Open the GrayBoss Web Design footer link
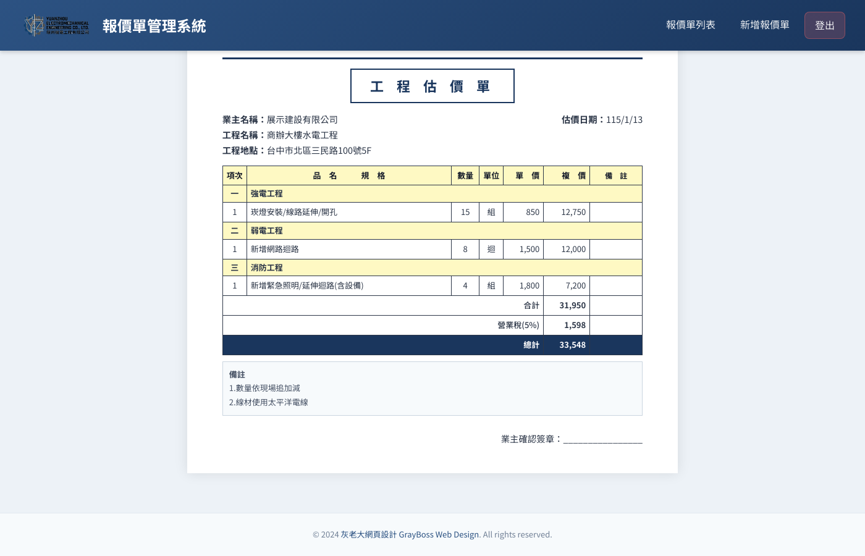Viewport: 865px width, 556px height. (x=438, y=534)
